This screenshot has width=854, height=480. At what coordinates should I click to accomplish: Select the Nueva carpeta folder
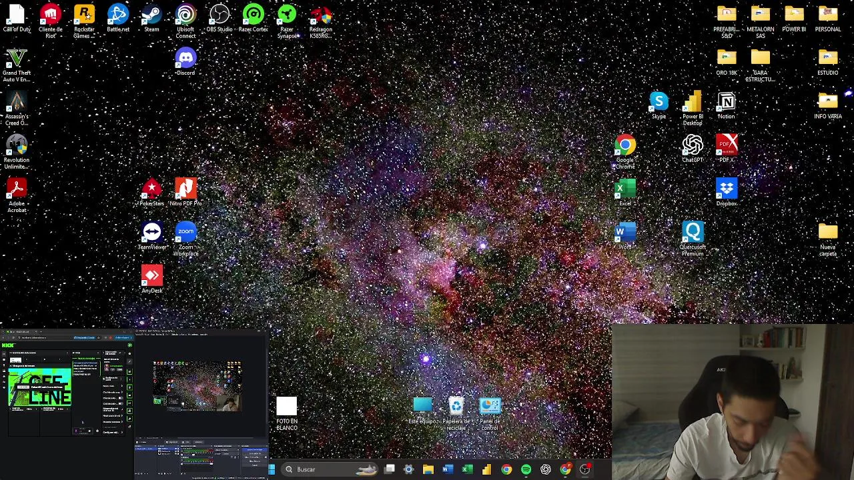point(828,239)
